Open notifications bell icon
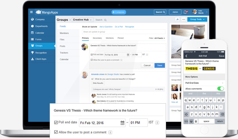 pyautogui.click(x=186, y=12)
